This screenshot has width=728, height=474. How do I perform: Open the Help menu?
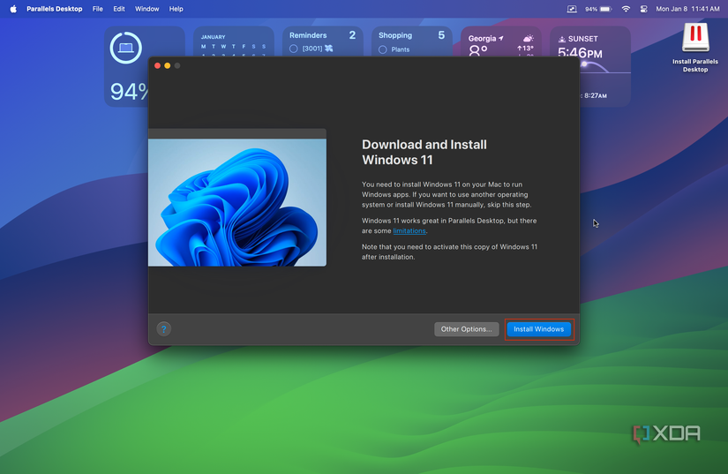pyautogui.click(x=176, y=9)
